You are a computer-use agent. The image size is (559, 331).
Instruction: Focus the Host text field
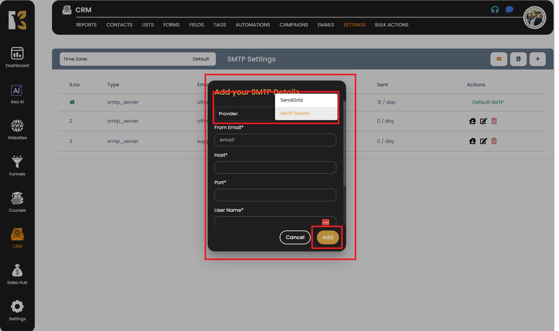(275, 167)
